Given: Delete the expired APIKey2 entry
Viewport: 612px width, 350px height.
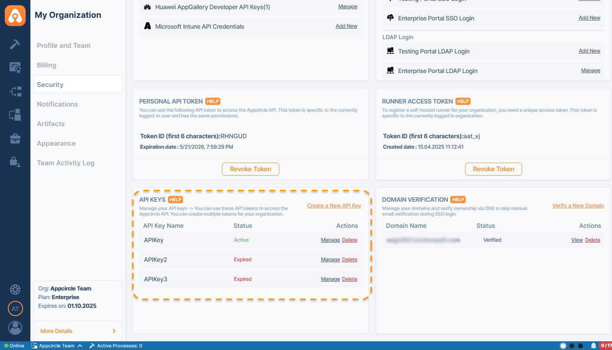Looking at the screenshot, I should (x=350, y=260).
